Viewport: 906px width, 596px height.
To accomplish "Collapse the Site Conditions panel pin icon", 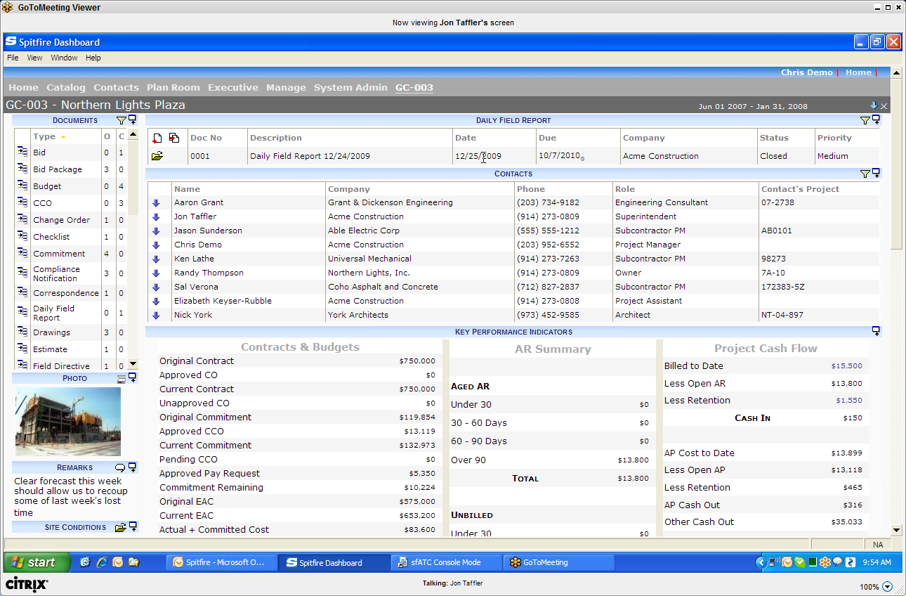I will [132, 526].
